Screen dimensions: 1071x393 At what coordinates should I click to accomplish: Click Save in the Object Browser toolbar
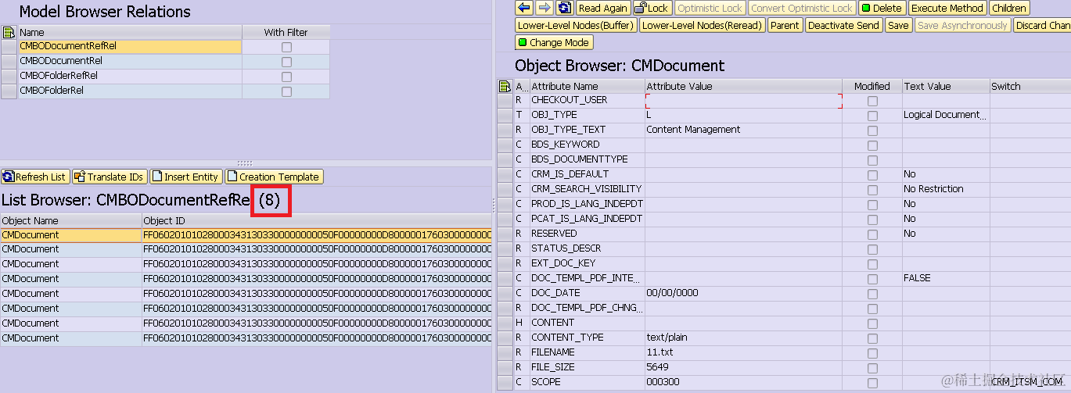click(898, 25)
